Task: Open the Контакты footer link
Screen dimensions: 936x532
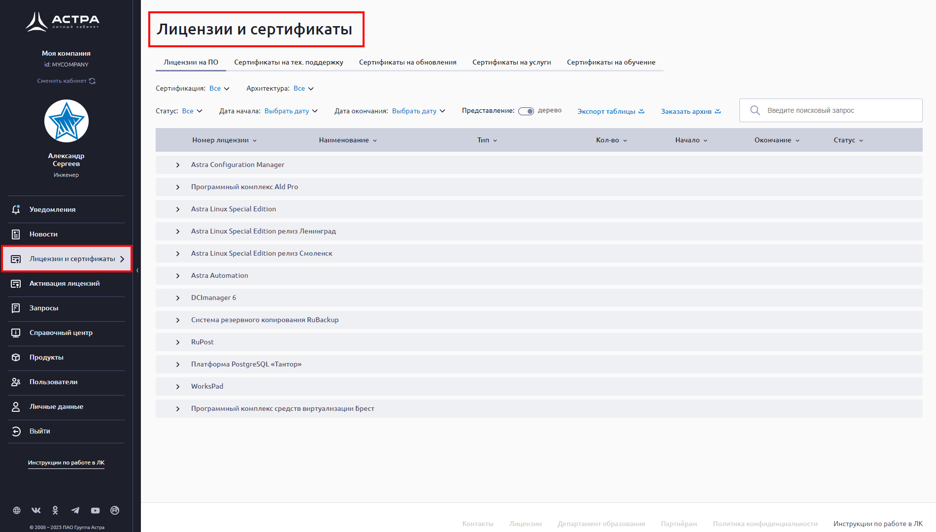Action: (478, 524)
